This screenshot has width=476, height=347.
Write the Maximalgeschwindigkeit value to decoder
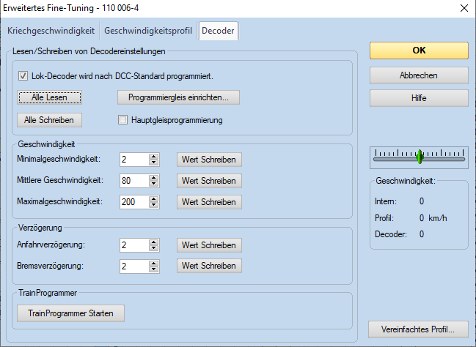[209, 202]
